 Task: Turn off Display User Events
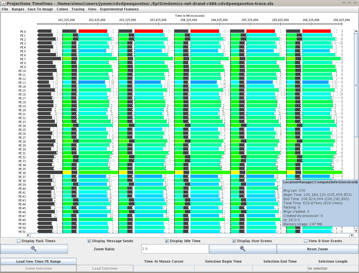pos(234,241)
